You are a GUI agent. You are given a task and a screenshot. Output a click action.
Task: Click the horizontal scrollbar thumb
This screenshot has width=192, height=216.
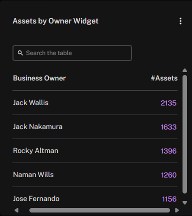pyautogui.click(x=100, y=210)
